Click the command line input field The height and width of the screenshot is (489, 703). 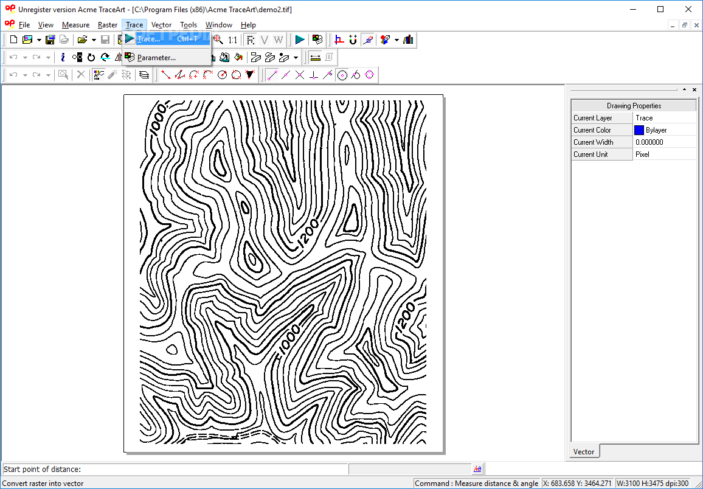pos(175,469)
